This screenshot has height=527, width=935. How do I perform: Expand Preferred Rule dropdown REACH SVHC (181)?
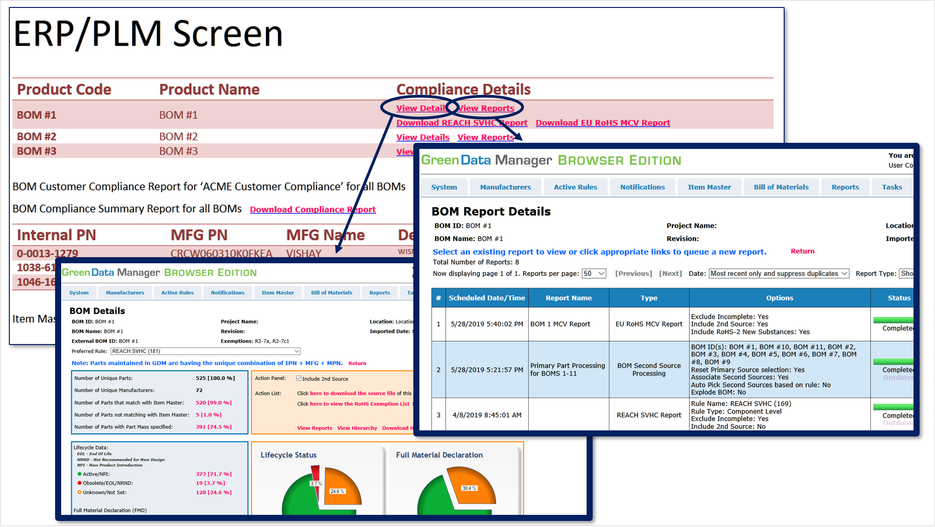click(205, 351)
